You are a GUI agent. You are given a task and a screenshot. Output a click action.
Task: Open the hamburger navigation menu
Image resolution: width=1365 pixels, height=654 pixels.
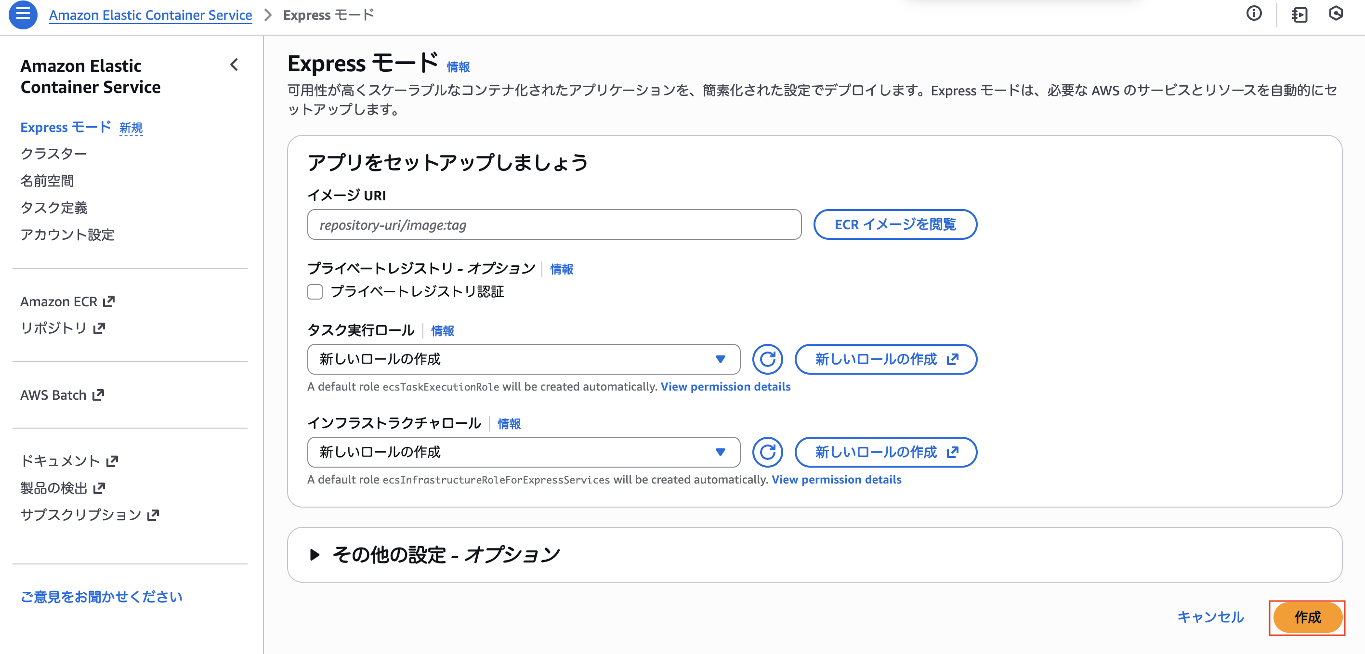[22, 15]
